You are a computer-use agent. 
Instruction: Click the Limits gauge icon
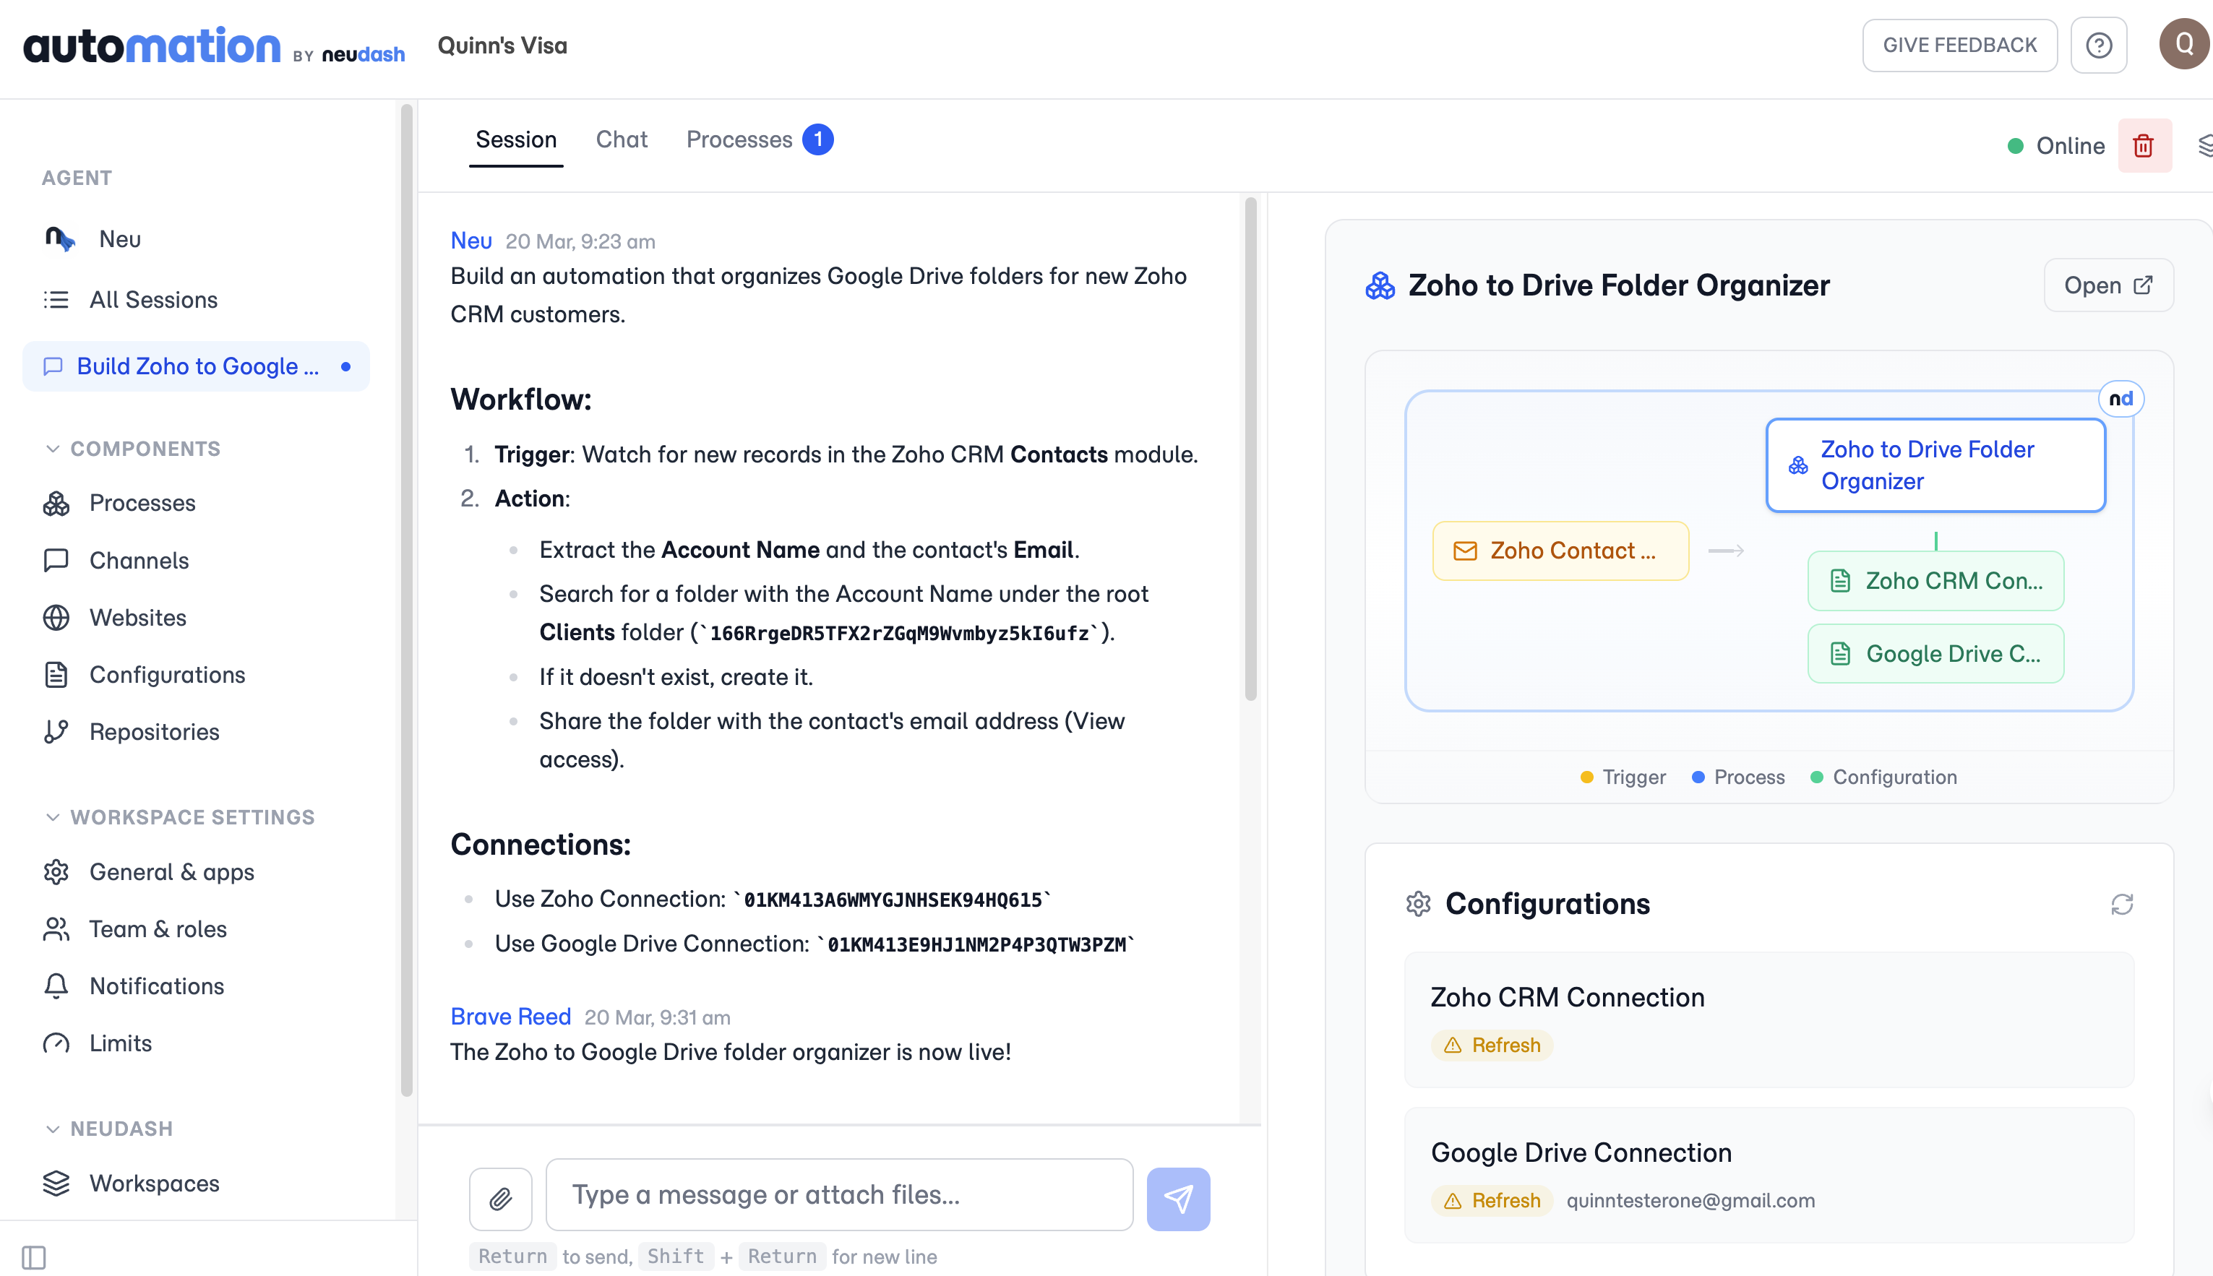(x=56, y=1043)
